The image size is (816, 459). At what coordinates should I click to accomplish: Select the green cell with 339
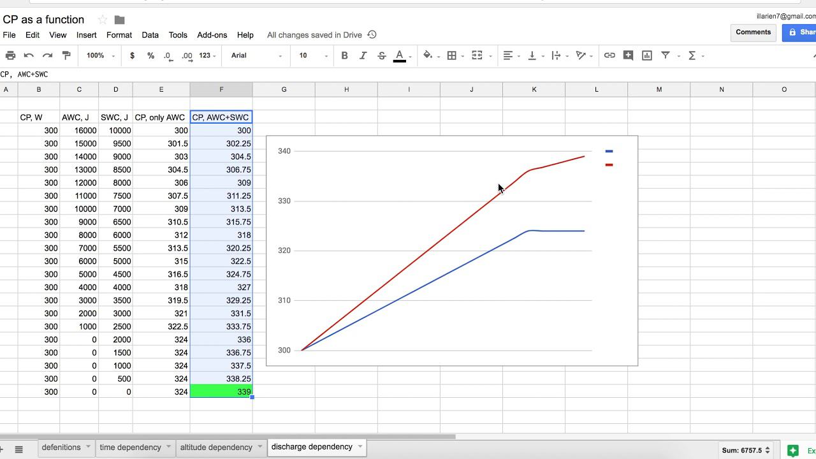coord(221,391)
